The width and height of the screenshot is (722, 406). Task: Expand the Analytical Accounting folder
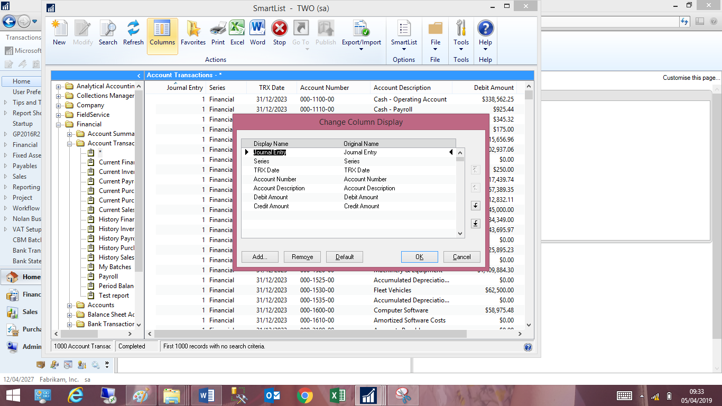coord(59,86)
